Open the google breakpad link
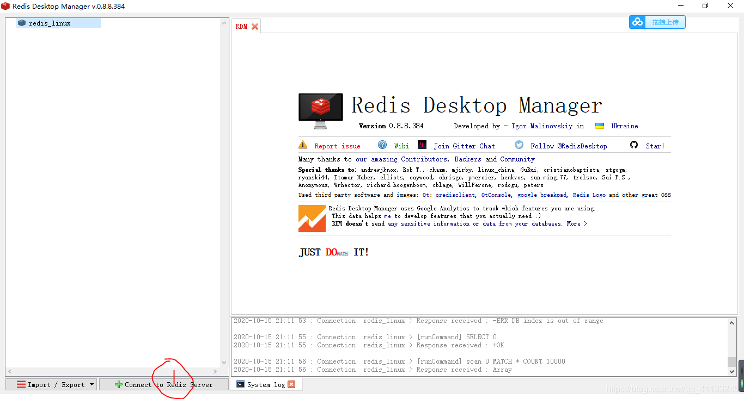The height and width of the screenshot is (399, 744). pyautogui.click(x=542, y=195)
